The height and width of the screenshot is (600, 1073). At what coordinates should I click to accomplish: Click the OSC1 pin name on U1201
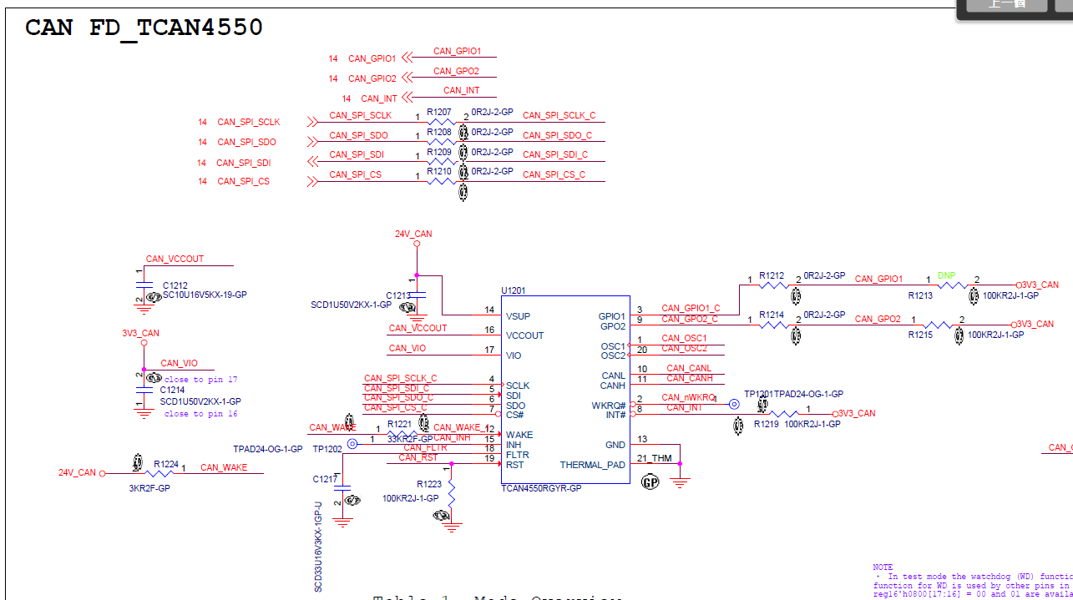pyautogui.click(x=613, y=346)
